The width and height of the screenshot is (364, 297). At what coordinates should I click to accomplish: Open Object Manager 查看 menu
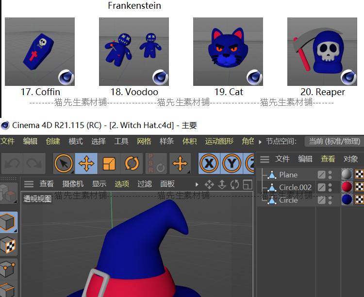coord(328,159)
